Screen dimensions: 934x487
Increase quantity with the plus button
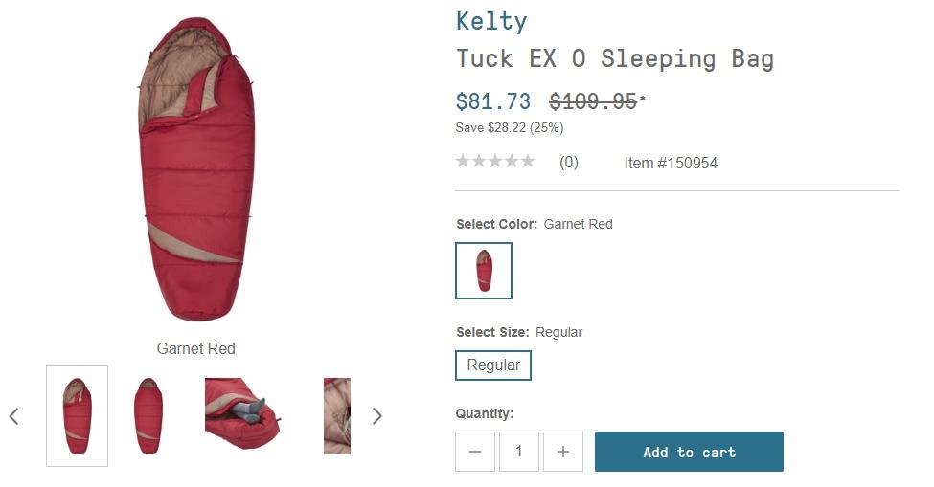coord(563,452)
